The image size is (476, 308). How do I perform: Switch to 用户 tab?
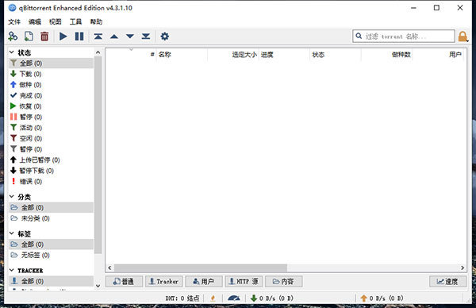click(x=204, y=282)
